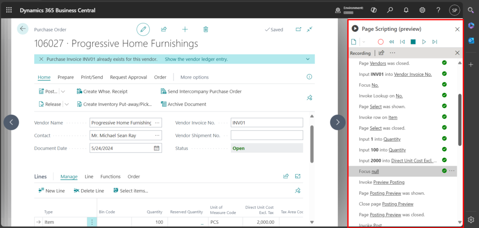
Task: Delete the purchase order with trash icon
Action: click(206, 29)
